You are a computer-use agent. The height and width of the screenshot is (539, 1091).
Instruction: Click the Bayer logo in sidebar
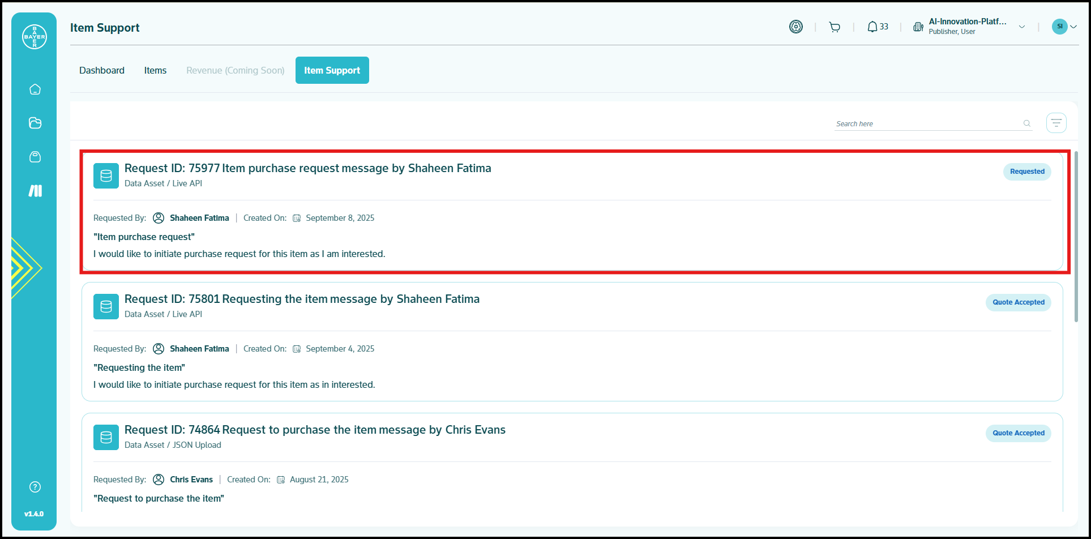coord(35,37)
